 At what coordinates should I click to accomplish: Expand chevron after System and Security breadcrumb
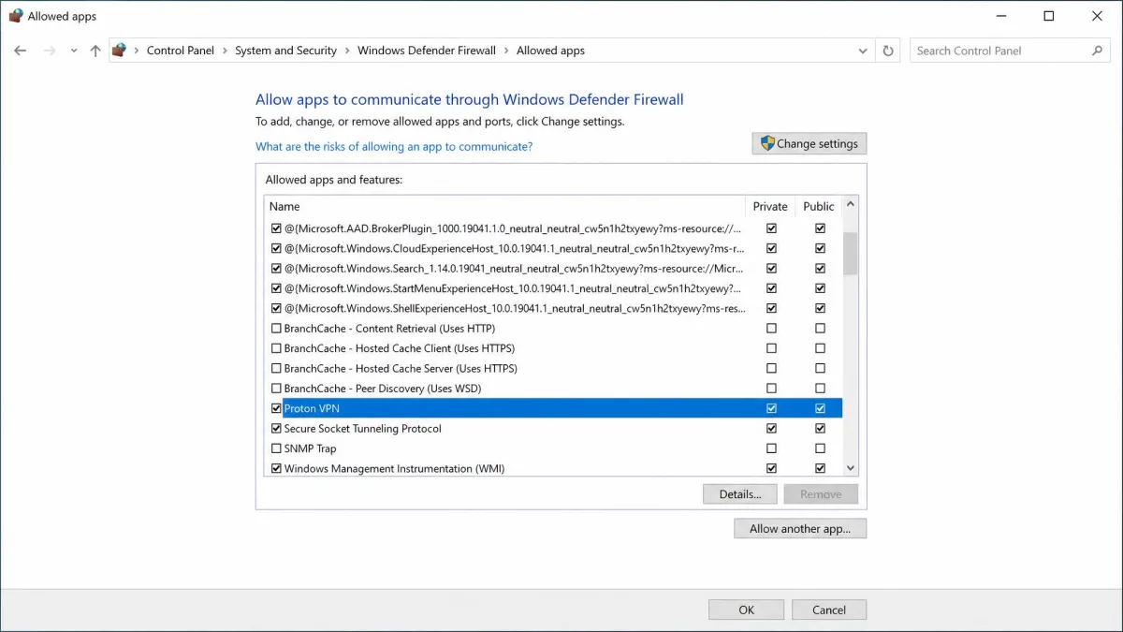coord(347,51)
